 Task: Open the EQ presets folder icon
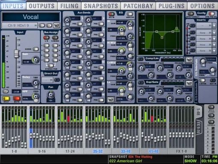pos(111,100)
